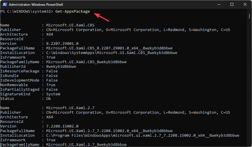Screen dimensions: 252x147
Task: Click the InstallLocation path under C:\Windows\SystemApps
Action: [x=112, y=53]
